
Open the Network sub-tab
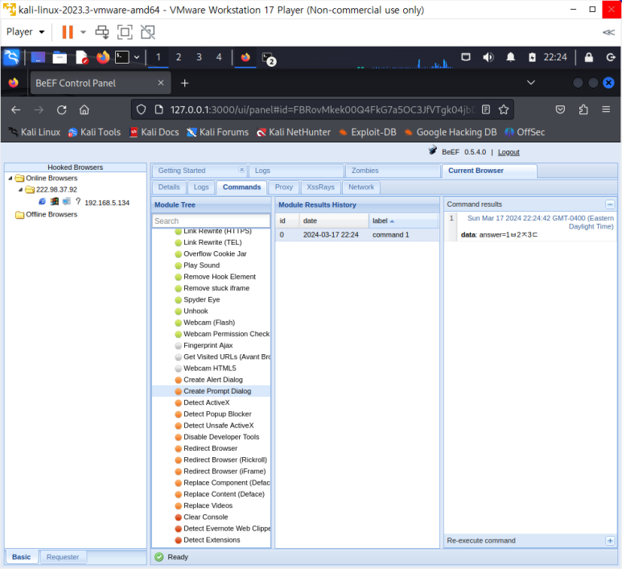click(x=361, y=188)
